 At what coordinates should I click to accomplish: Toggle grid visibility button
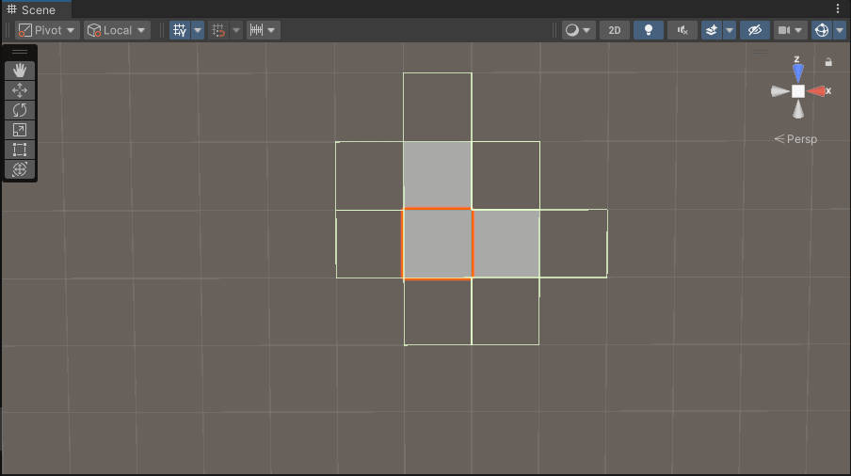(x=179, y=30)
